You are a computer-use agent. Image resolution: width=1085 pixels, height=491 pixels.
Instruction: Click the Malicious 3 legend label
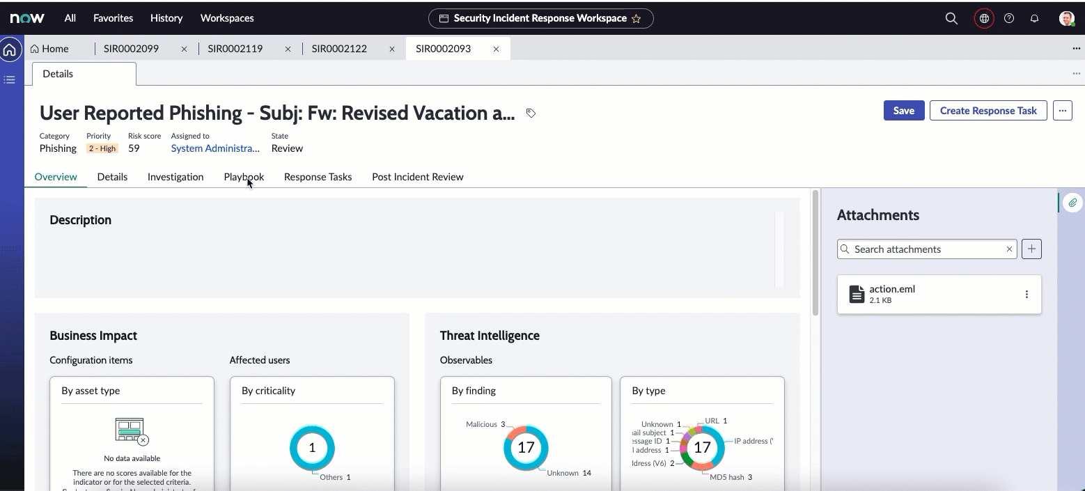pyautogui.click(x=485, y=424)
